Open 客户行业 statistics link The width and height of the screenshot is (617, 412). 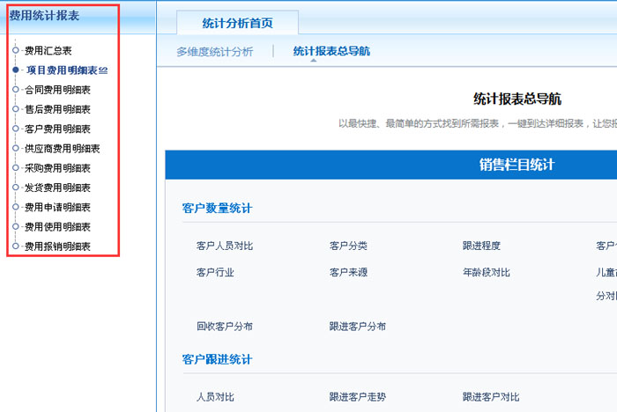tap(215, 273)
